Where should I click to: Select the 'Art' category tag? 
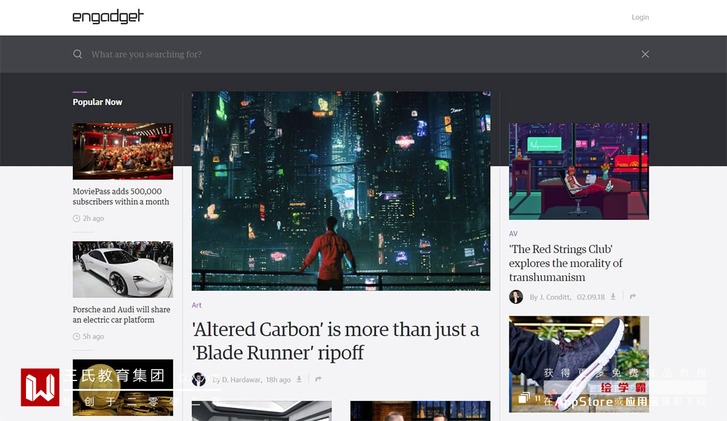(x=197, y=305)
